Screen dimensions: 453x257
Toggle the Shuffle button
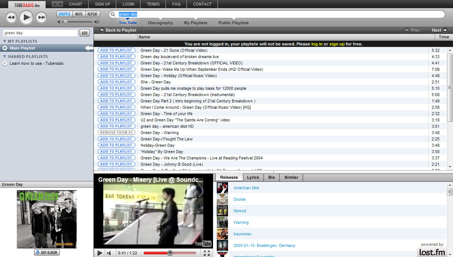point(65,14)
